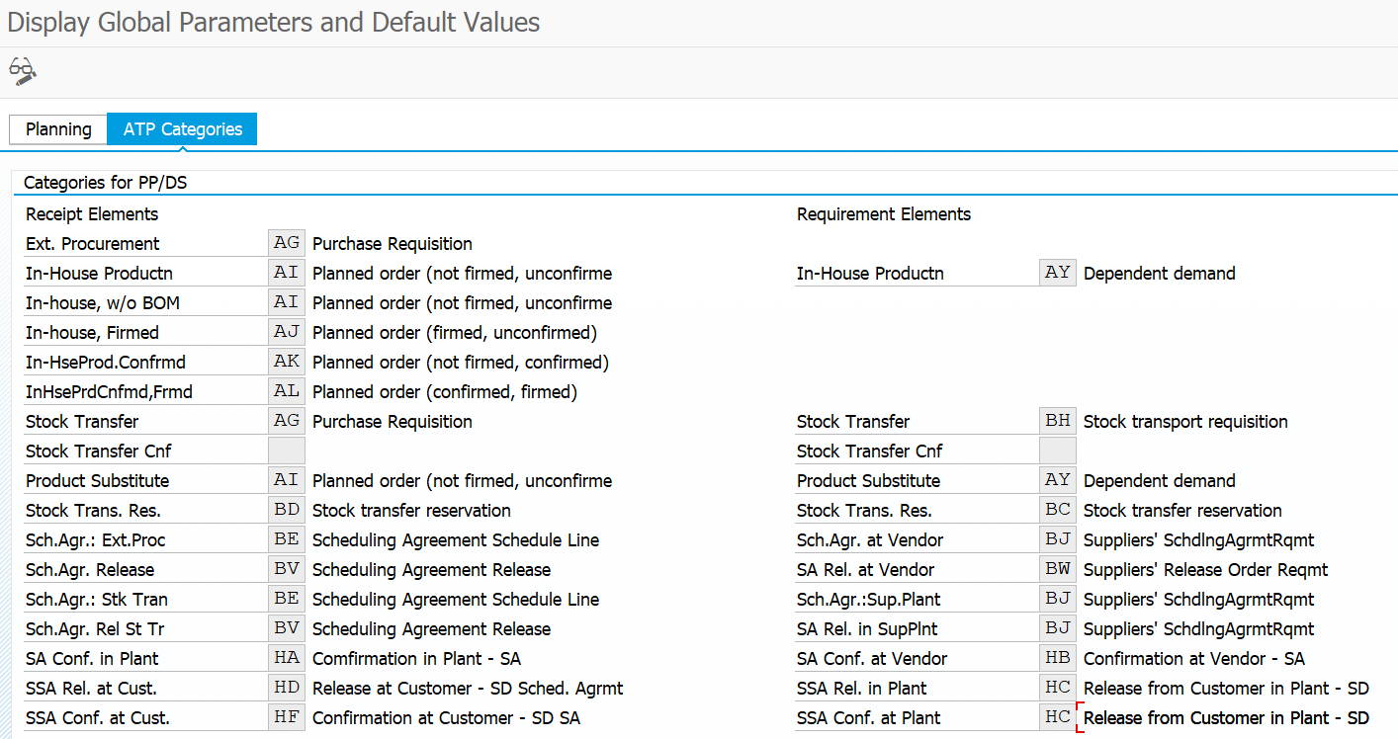This screenshot has height=739, width=1398.
Task: Click empty field beside receipt Stock Transfer Cnf
Action: (x=287, y=451)
